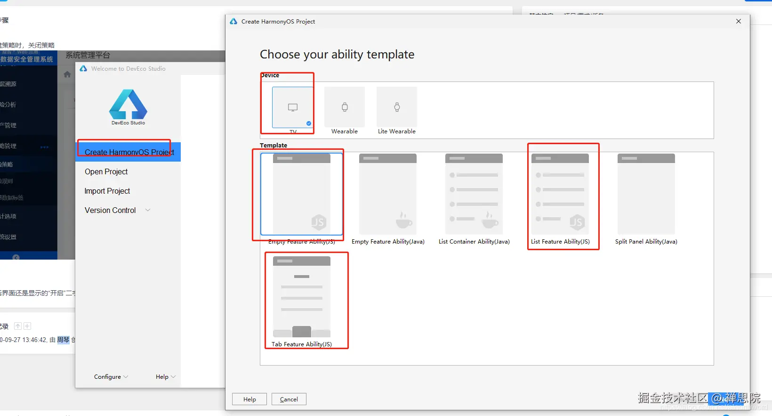The width and height of the screenshot is (772, 416).
Task: Select the Lite Wearable device type
Action: pyautogui.click(x=397, y=107)
